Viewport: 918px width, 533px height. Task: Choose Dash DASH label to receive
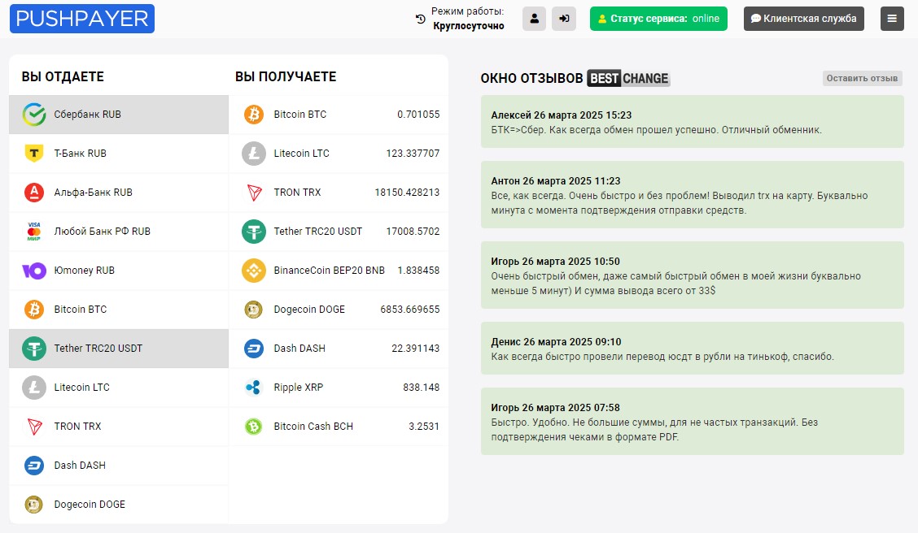(299, 349)
